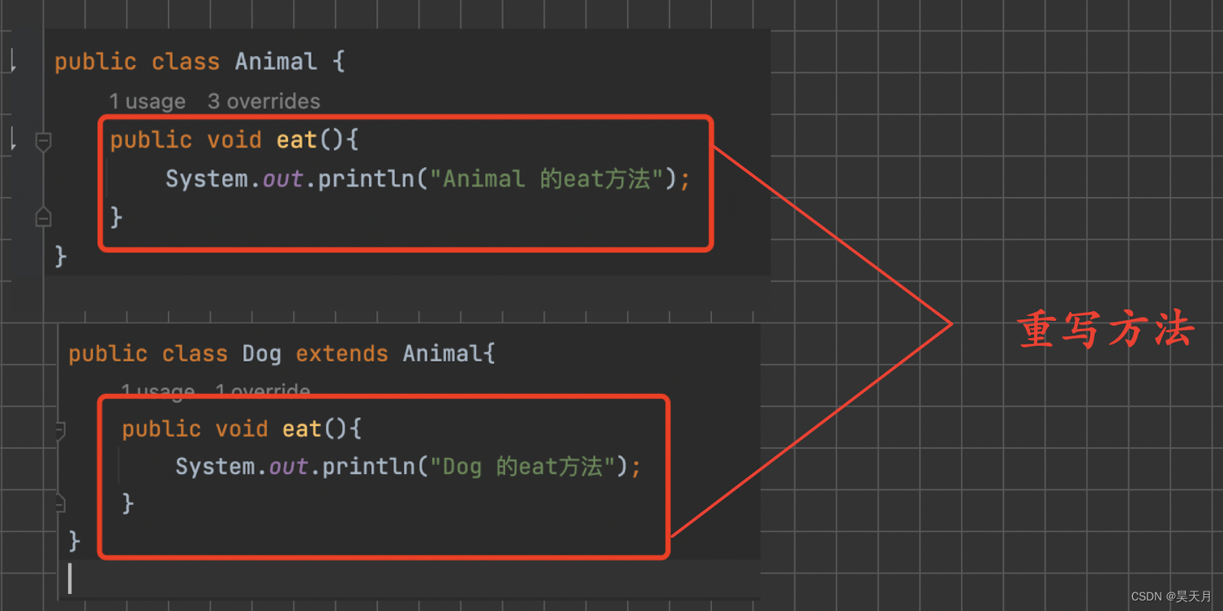
Task: Click overridden gutter arrow beside 'public class Animal'
Action: coord(12,61)
